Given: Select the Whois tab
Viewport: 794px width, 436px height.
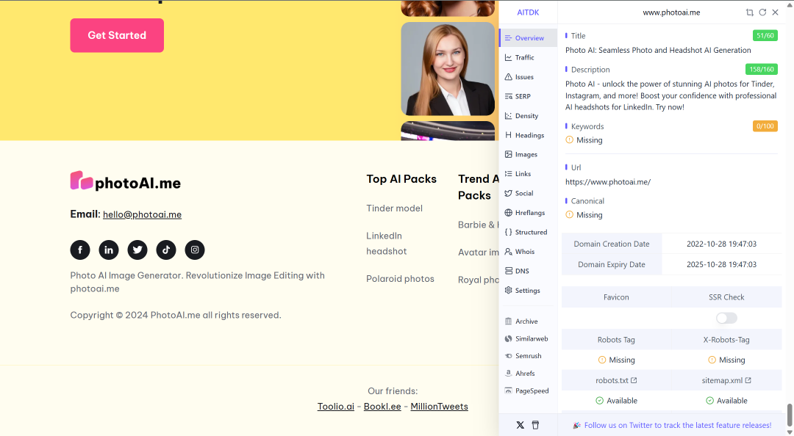Looking at the screenshot, I should tap(528, 251).
